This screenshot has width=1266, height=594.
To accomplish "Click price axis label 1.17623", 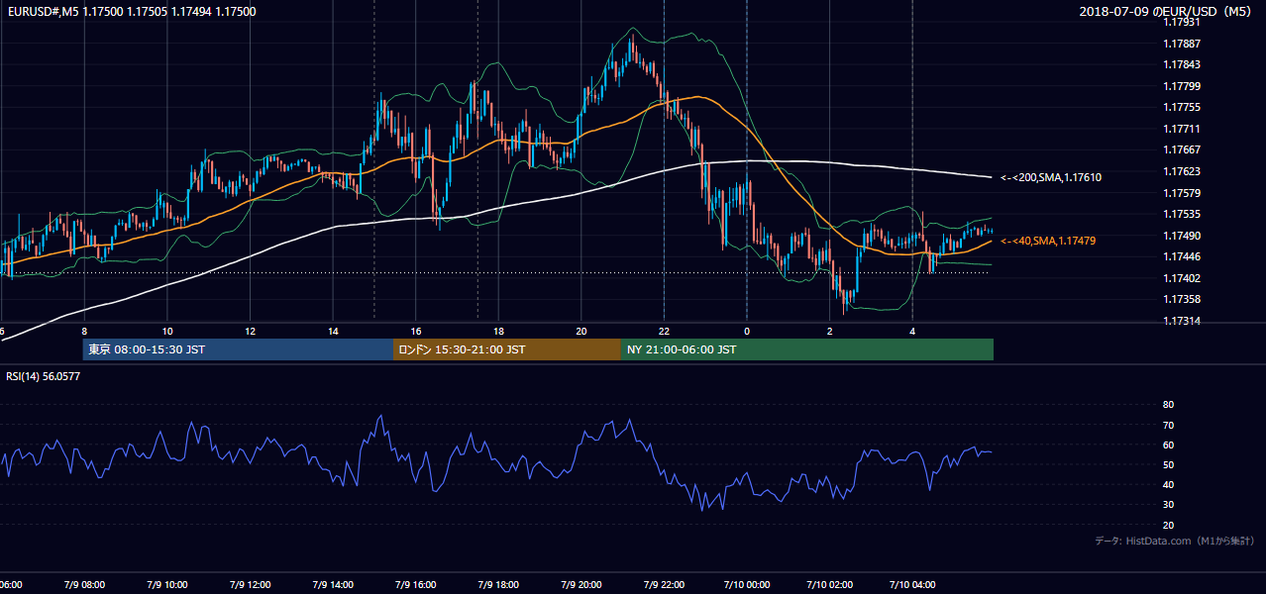I will (1183, 171).
